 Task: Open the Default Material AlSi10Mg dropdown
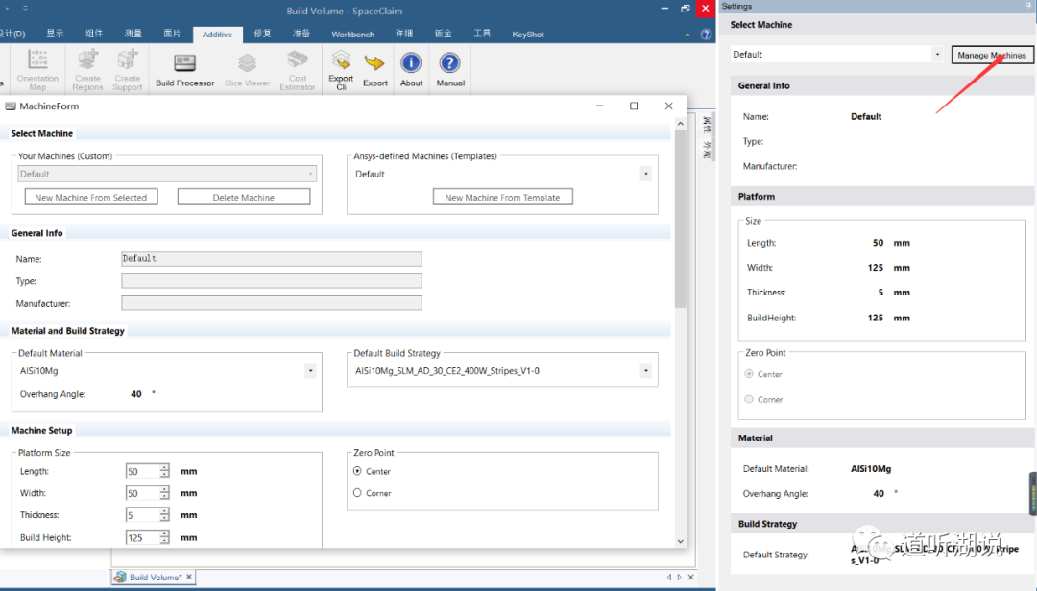tap(310, 371)
